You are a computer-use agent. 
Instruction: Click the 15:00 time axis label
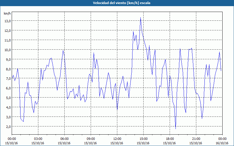(x=143, y=139)
